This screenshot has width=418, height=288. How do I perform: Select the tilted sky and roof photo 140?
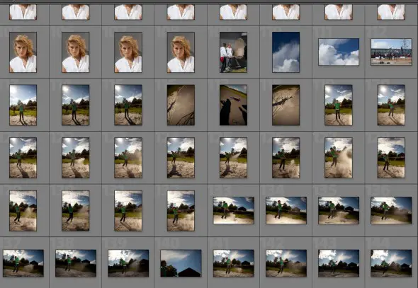[181, 263]
